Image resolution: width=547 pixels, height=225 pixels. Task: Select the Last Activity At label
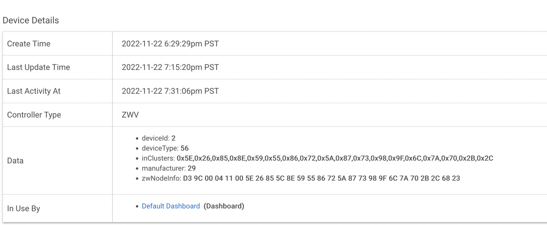point(34,91)
